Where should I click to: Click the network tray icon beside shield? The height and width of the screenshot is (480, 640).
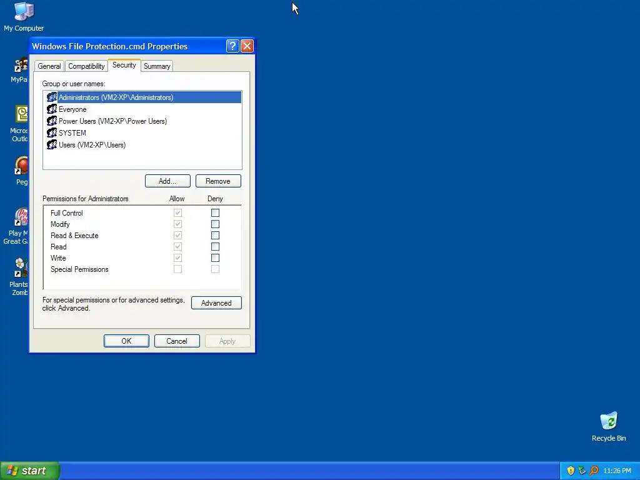582,471
